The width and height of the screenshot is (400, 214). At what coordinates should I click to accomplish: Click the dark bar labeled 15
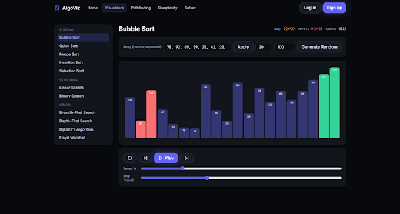point(184,133)
